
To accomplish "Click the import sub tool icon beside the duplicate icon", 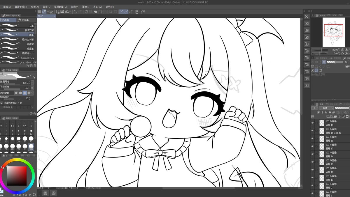I will 27,66.
